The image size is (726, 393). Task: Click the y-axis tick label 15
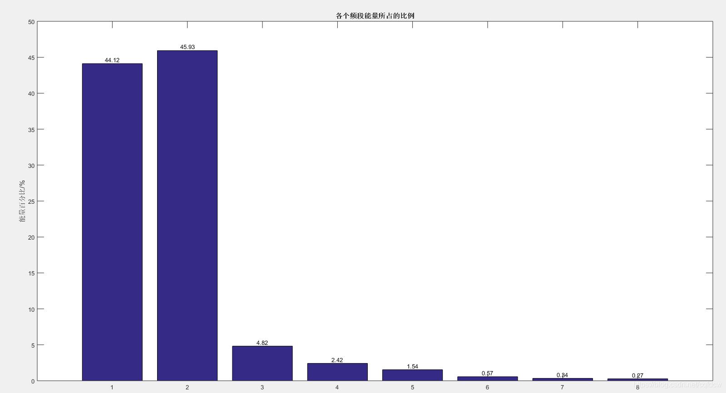click(31, 273)
